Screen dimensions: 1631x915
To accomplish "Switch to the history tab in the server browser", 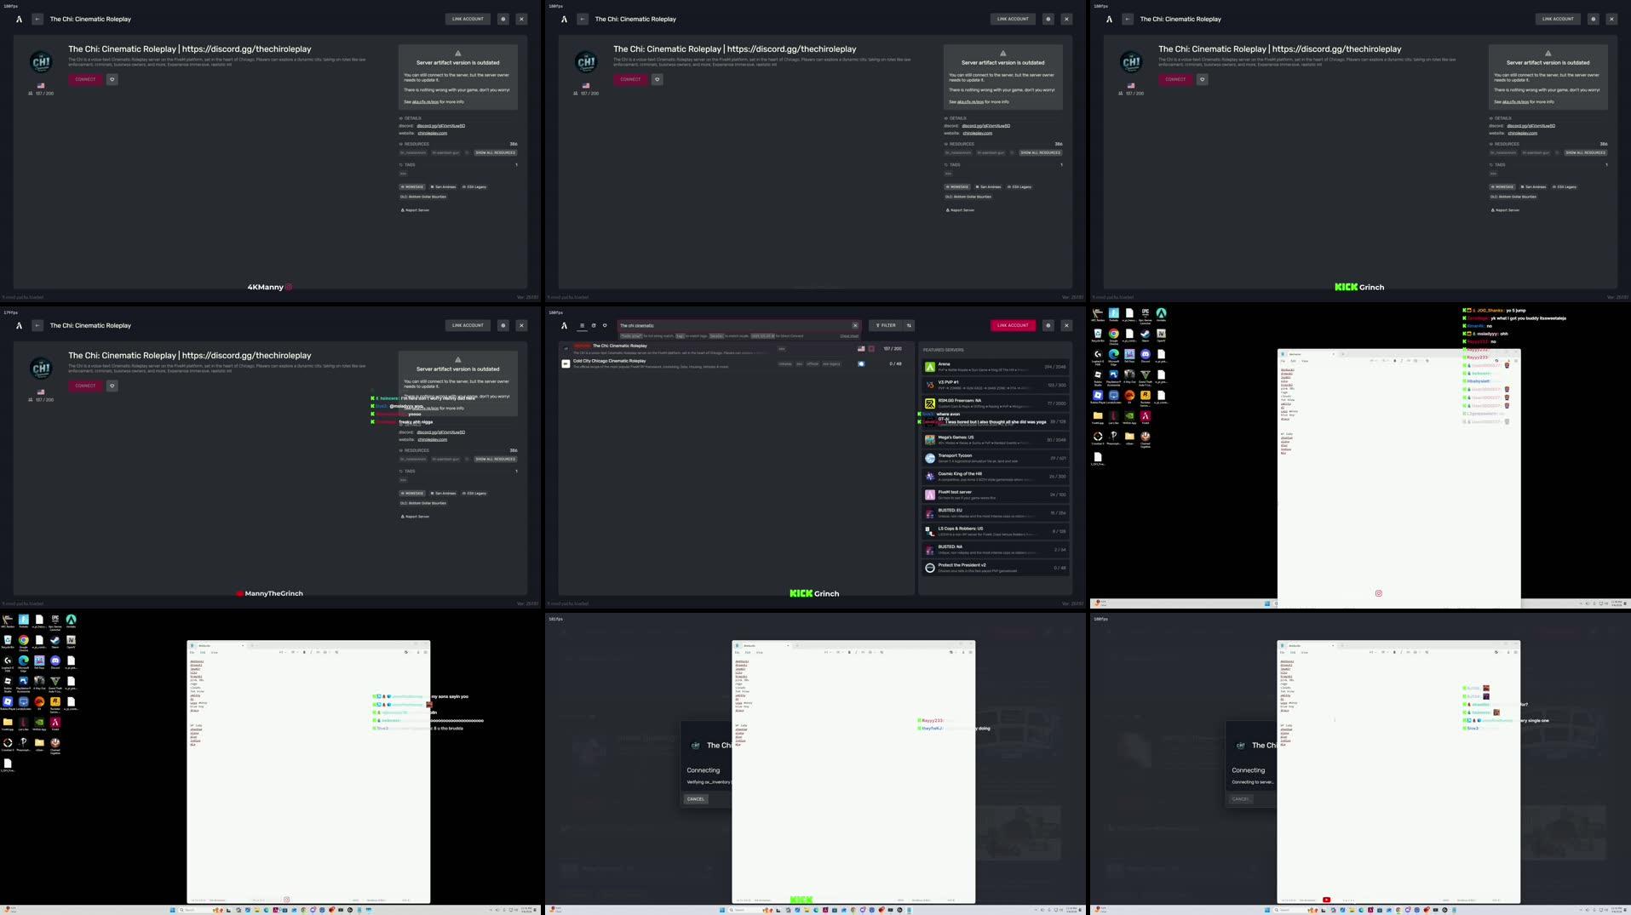I will coord(594,325).
